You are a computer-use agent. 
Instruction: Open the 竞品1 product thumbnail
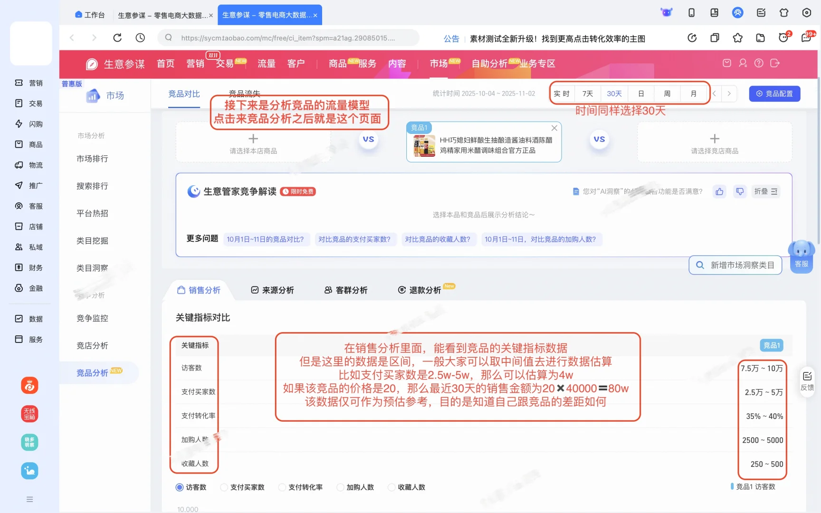[424, 146]
